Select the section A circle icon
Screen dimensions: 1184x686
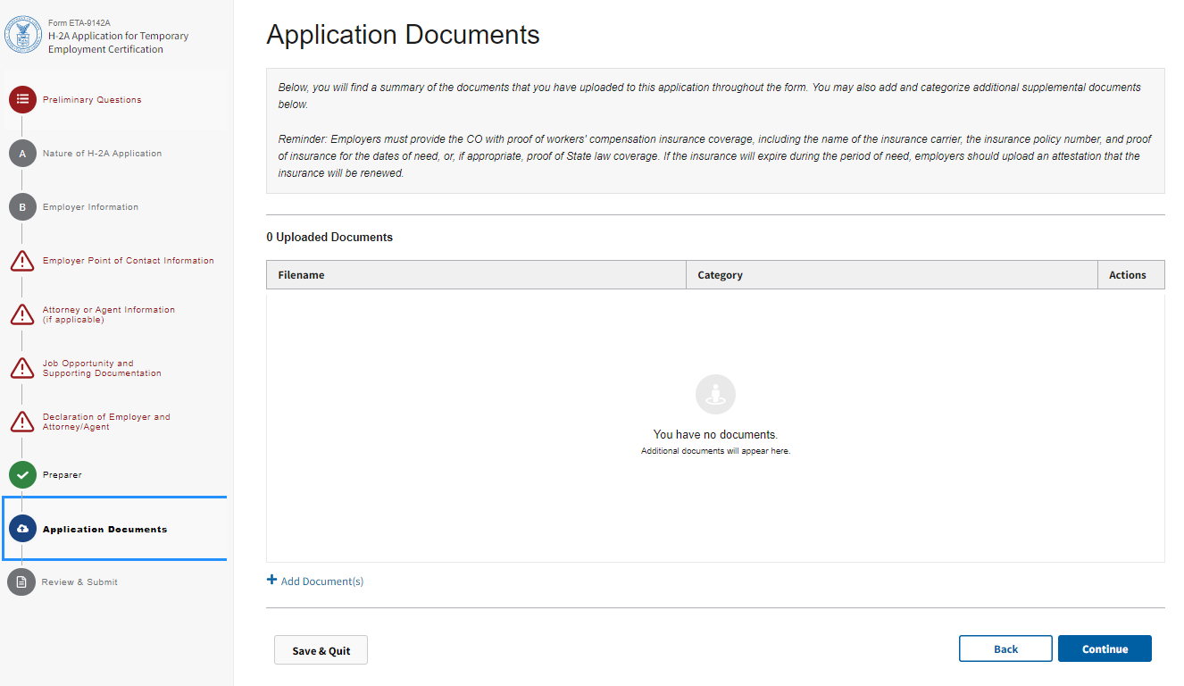click(22, 154)
